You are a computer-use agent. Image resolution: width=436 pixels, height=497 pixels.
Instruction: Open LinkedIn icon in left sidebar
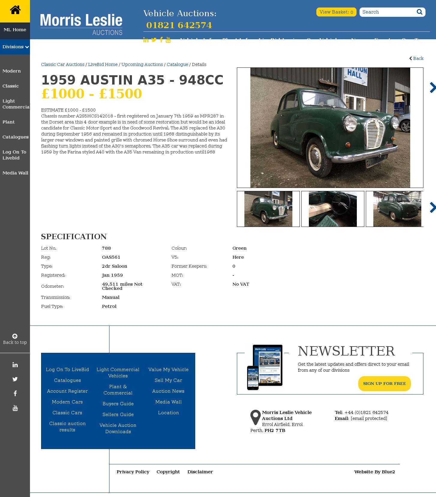15,365
